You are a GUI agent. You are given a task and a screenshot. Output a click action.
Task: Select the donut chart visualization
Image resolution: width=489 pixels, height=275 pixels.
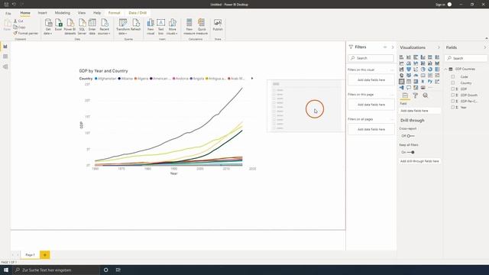pos(430,70)
